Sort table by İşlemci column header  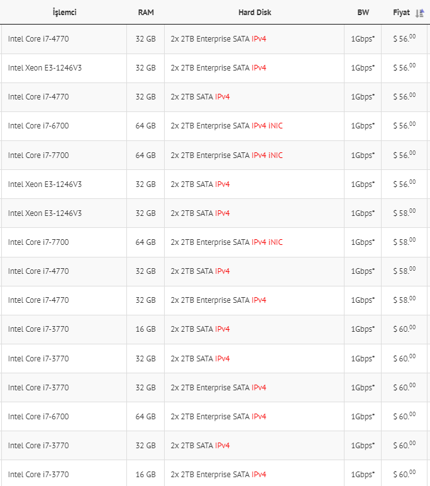click(64, 13)
